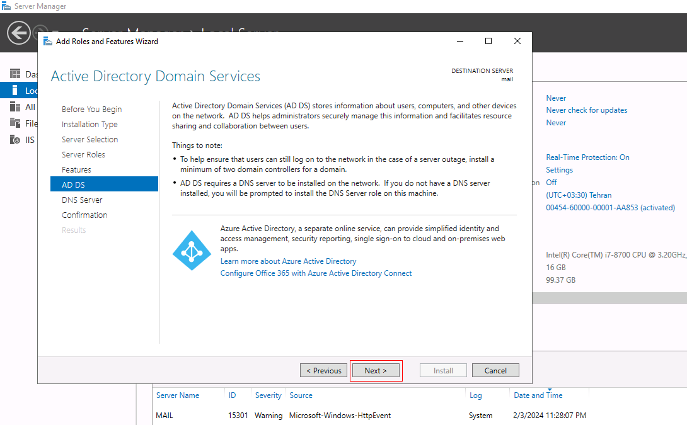Click the 16 GB memory value
Viewport: 687px width, 425px height.
point(555,268)
